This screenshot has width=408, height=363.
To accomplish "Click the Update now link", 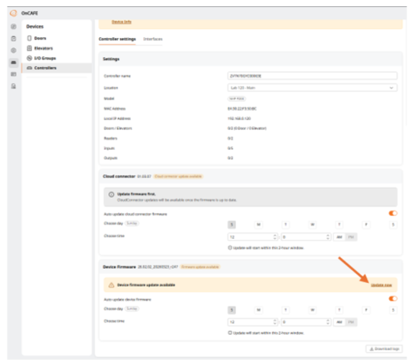I will [381, 285].
